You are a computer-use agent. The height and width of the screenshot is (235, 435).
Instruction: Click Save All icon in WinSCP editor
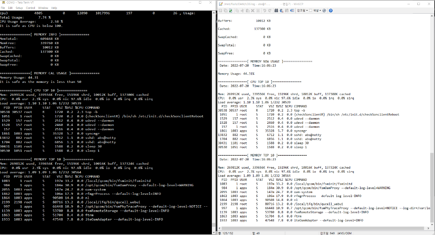click(226, 11)
